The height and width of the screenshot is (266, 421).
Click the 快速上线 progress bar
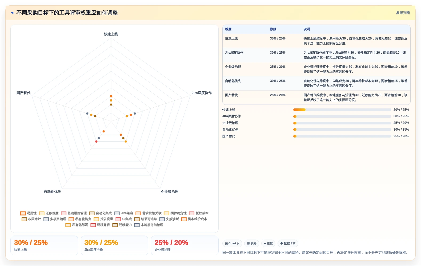pyautogui.click(x=342, y=110)
